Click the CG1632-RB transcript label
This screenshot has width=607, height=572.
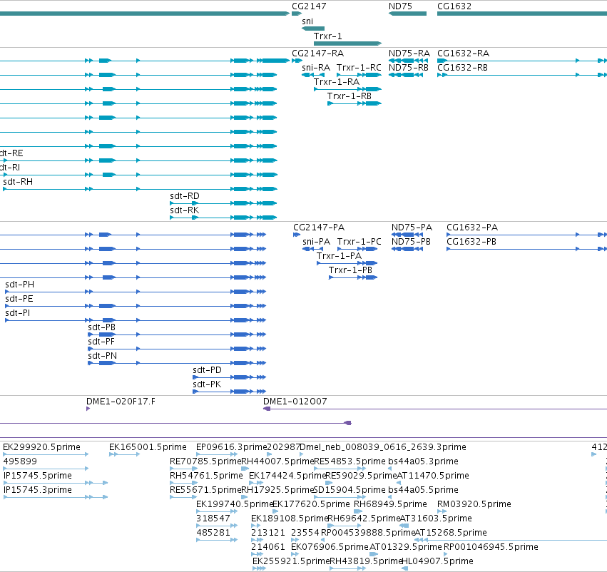(x=463, y=67)
